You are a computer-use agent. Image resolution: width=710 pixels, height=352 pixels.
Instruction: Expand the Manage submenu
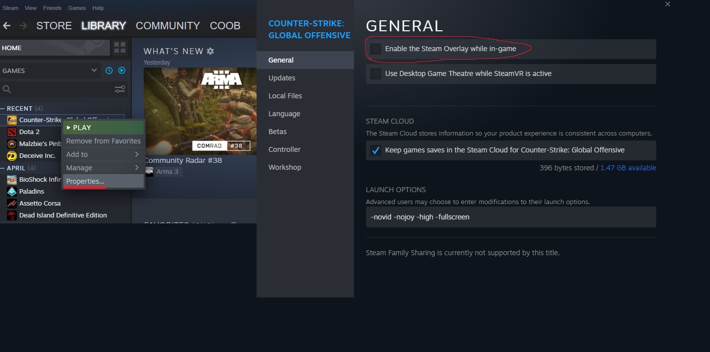click(103, 168)
